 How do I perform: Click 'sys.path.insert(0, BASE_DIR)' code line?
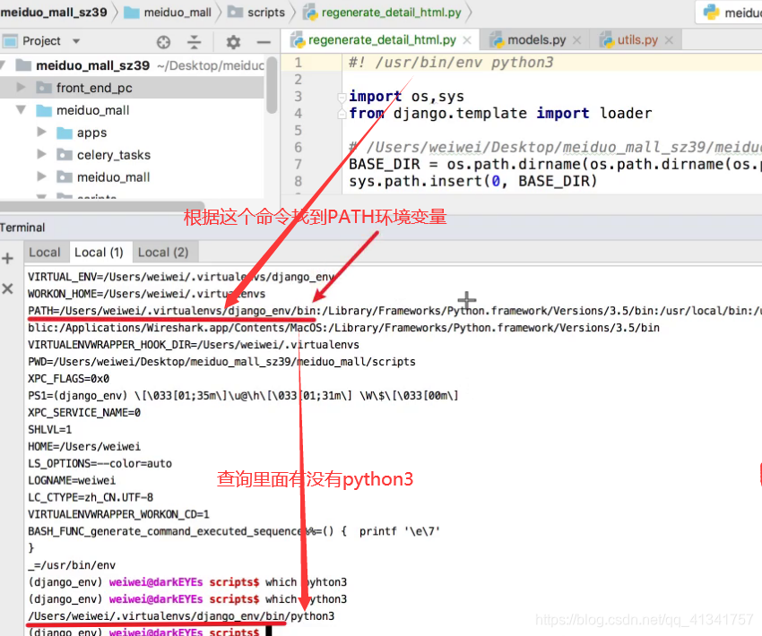point(472,181)
